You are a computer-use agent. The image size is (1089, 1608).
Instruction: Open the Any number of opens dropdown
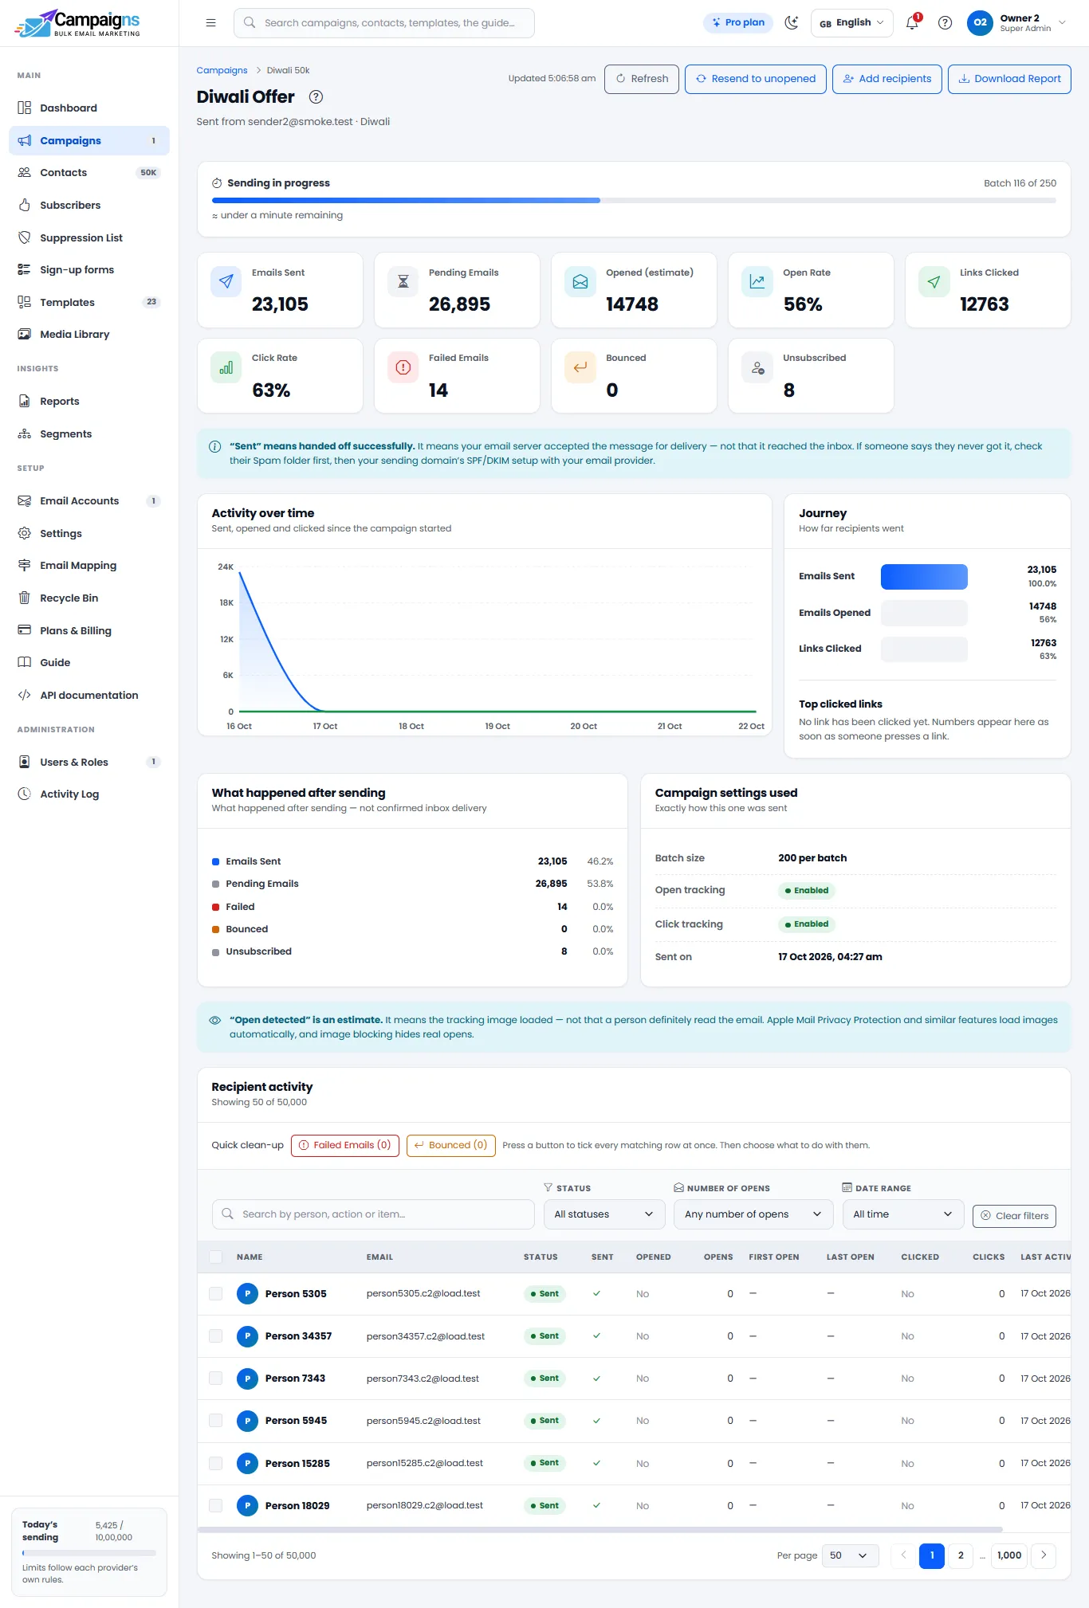point(753,1214)
